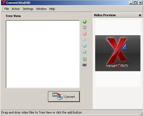Open the Action menu
144x116 pixels.
point(16,9)
